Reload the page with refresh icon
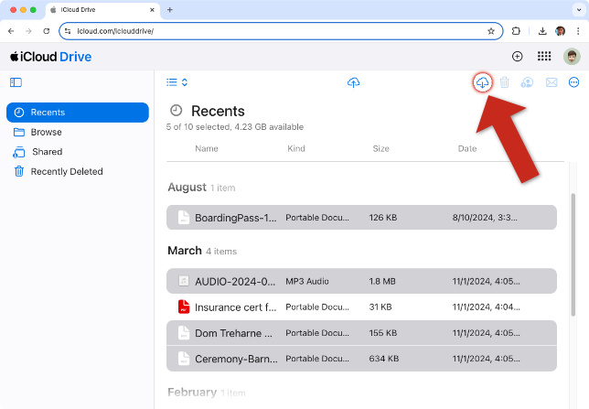The height and width of the screenshot is (409, 589). [x=47, y=31]
